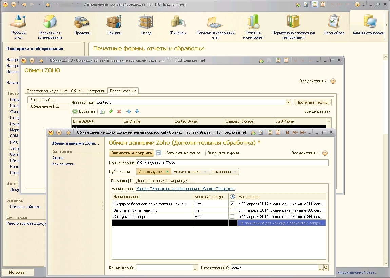Set publication to Режим отладки
The width and height of the screenshot is (390, 278).
pyautogui.click(x=190, y=172)
